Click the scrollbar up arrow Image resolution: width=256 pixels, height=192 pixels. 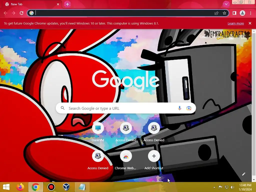point(254,31)
